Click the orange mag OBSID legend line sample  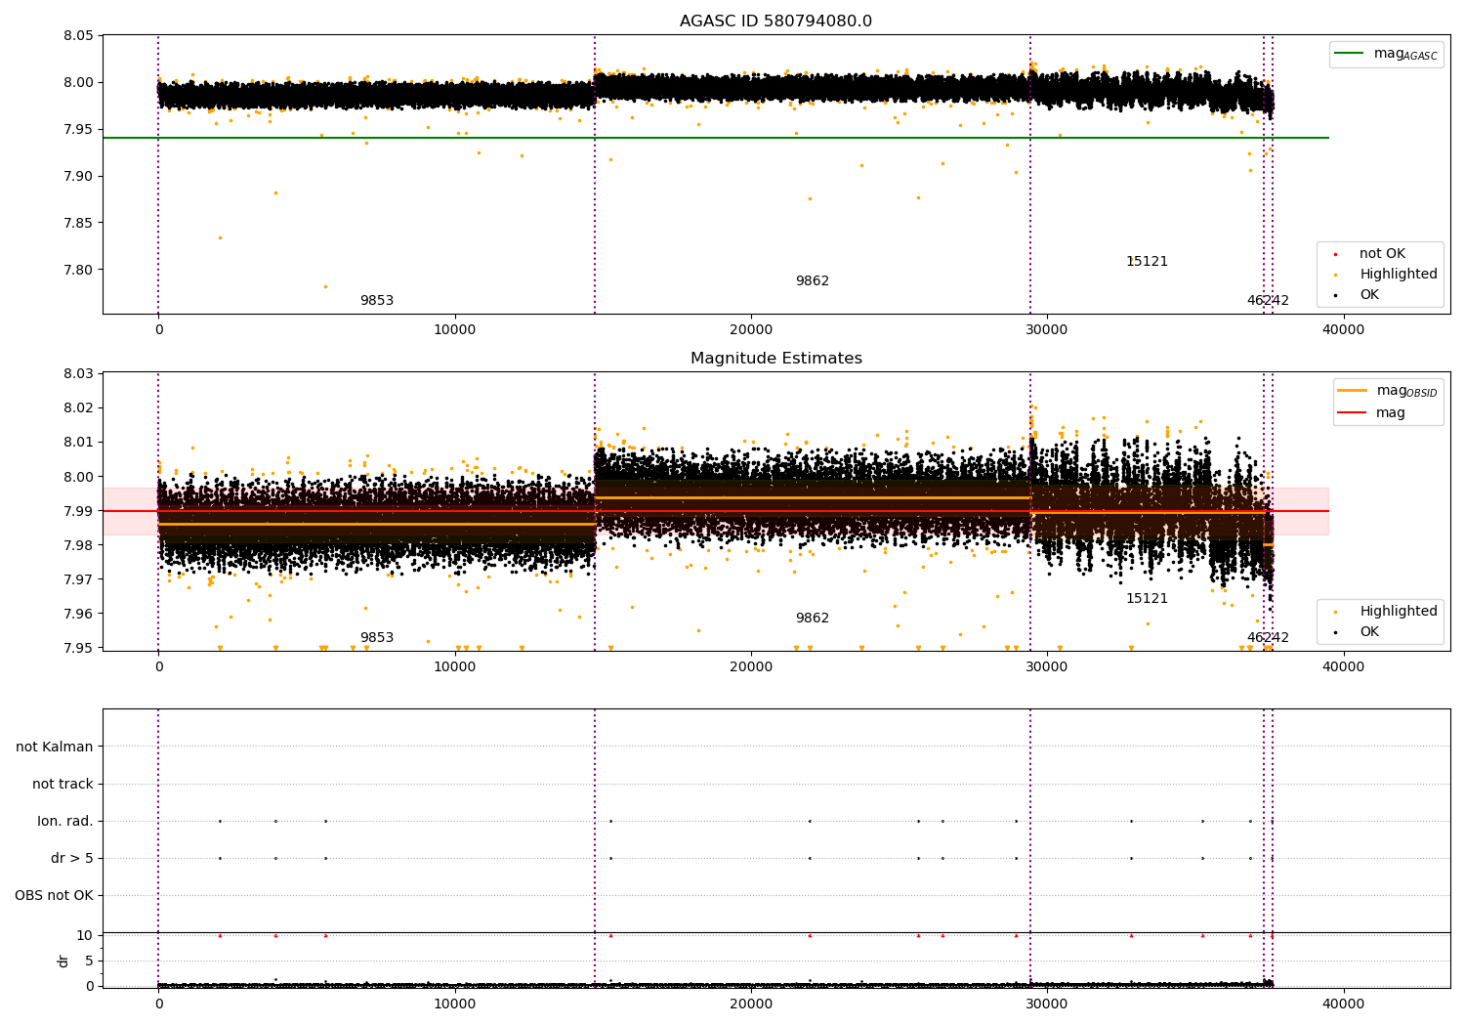pos(1354,391)
